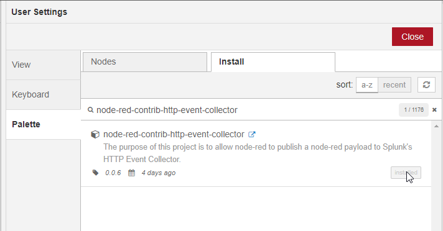
Task: Sort modules by recent
Action: (394, 85)
